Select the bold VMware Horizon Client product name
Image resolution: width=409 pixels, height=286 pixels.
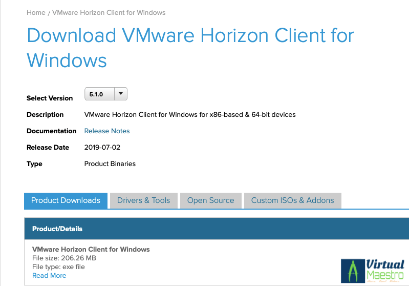91,249
